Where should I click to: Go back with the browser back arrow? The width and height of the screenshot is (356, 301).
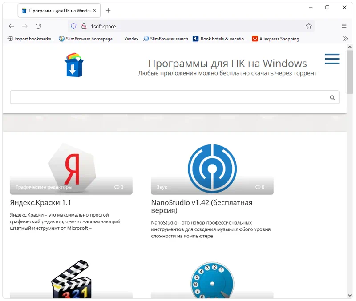[12, 26]
